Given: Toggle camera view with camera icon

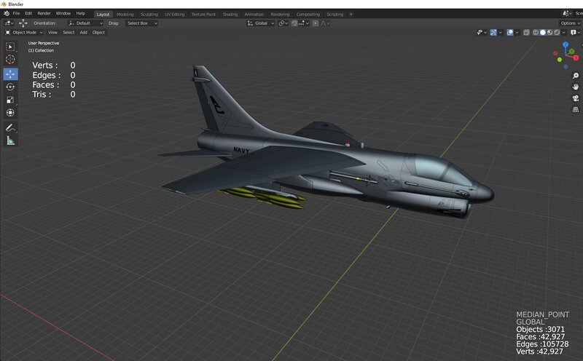Looking at the screenshot, I should pyautogui.click(x=575, y=97).
